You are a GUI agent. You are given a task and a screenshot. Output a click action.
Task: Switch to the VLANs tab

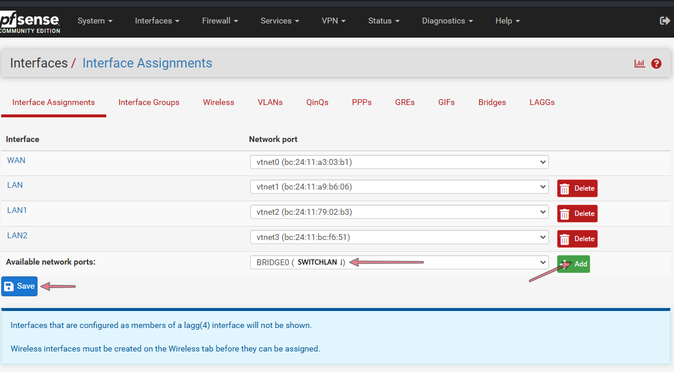[270, 102]
